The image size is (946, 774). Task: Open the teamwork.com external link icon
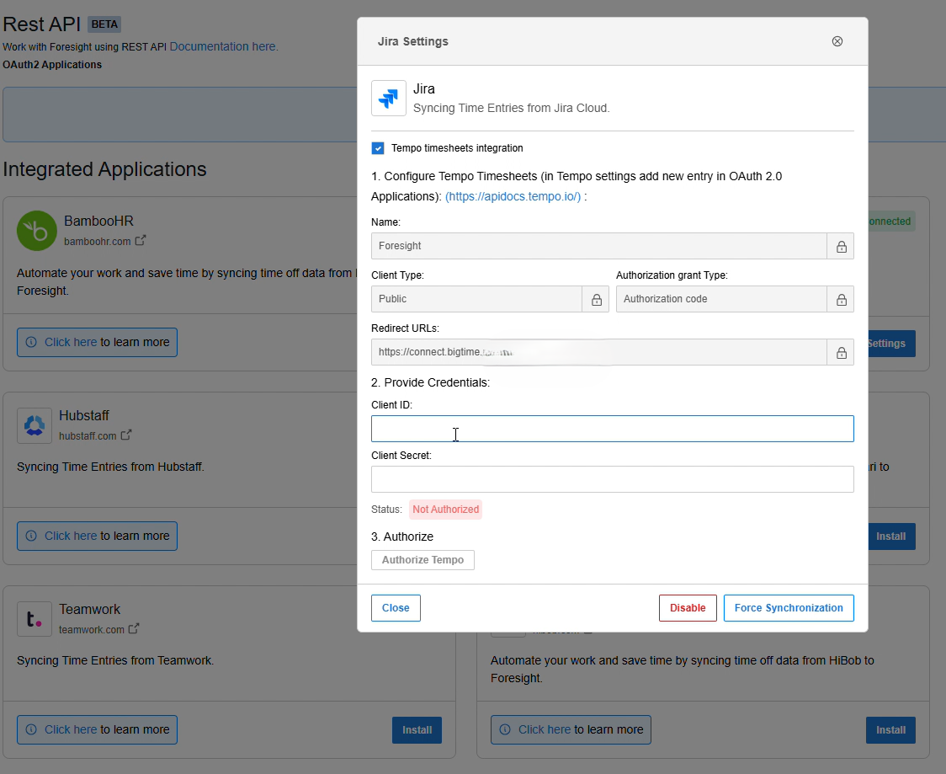[134, 628]
